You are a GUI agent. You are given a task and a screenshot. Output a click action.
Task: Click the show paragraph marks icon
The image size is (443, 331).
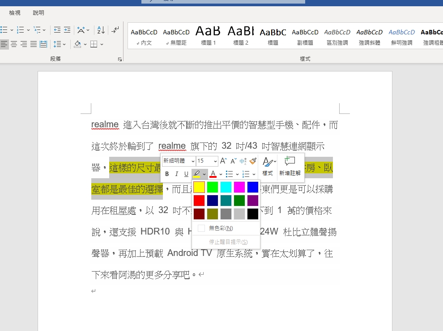coord(115,30)
